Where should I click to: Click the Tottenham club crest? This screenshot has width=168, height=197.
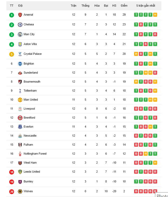tap(20, 91)
